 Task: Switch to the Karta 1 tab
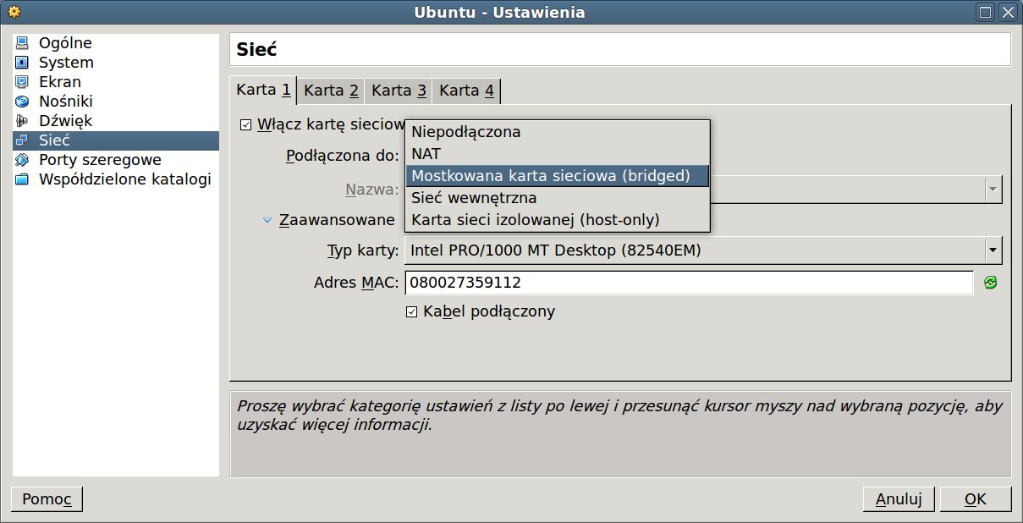point(263,91)
